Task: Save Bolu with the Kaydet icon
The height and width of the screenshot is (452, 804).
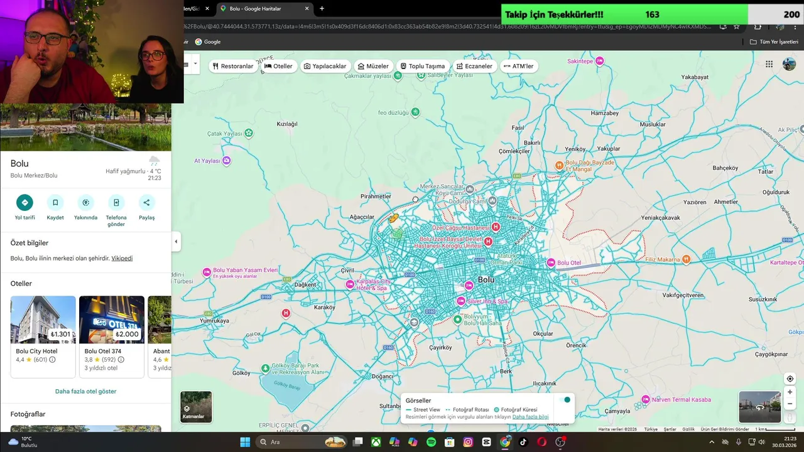Action: [55, 202]
